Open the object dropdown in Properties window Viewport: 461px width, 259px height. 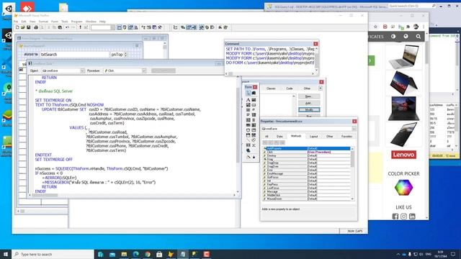(x=354, y=129)
